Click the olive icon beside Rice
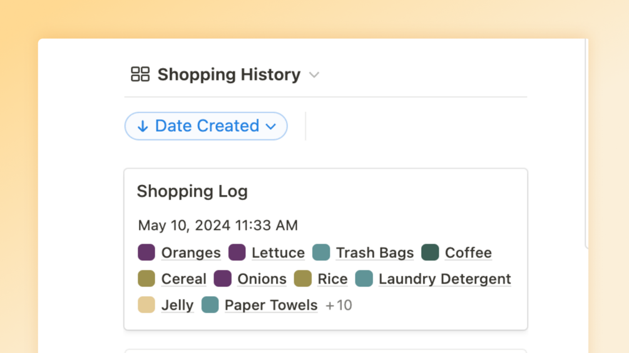This screenshot has width=629, height=353. point(303,279)
